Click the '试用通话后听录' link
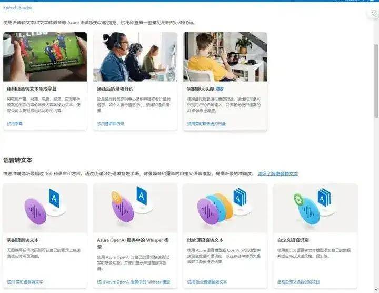The height and width of the screenshot is (293, 379). (x=111, y=124)
